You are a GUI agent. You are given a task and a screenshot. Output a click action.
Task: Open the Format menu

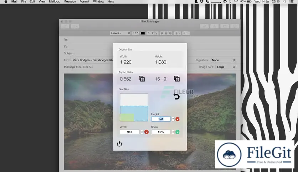pyautogui.click(x=84, y=2)
